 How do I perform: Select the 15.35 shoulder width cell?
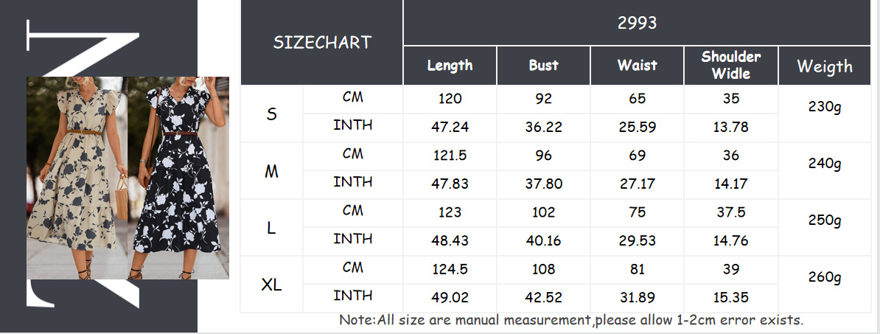[x=731, y=297]
